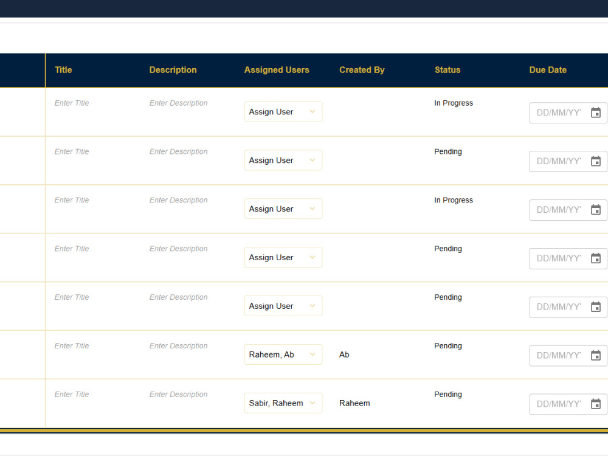Click 'In Progress' status in the third row
Image resolution: width=608 pixels, height=456 pixels.
(454, 199)
